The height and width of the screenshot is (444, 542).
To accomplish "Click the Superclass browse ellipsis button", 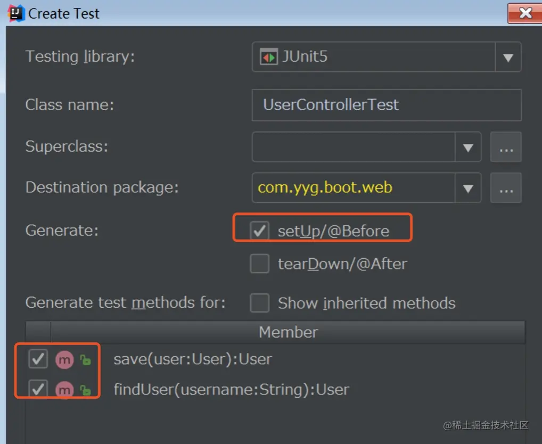I will [x=506, y=147].
